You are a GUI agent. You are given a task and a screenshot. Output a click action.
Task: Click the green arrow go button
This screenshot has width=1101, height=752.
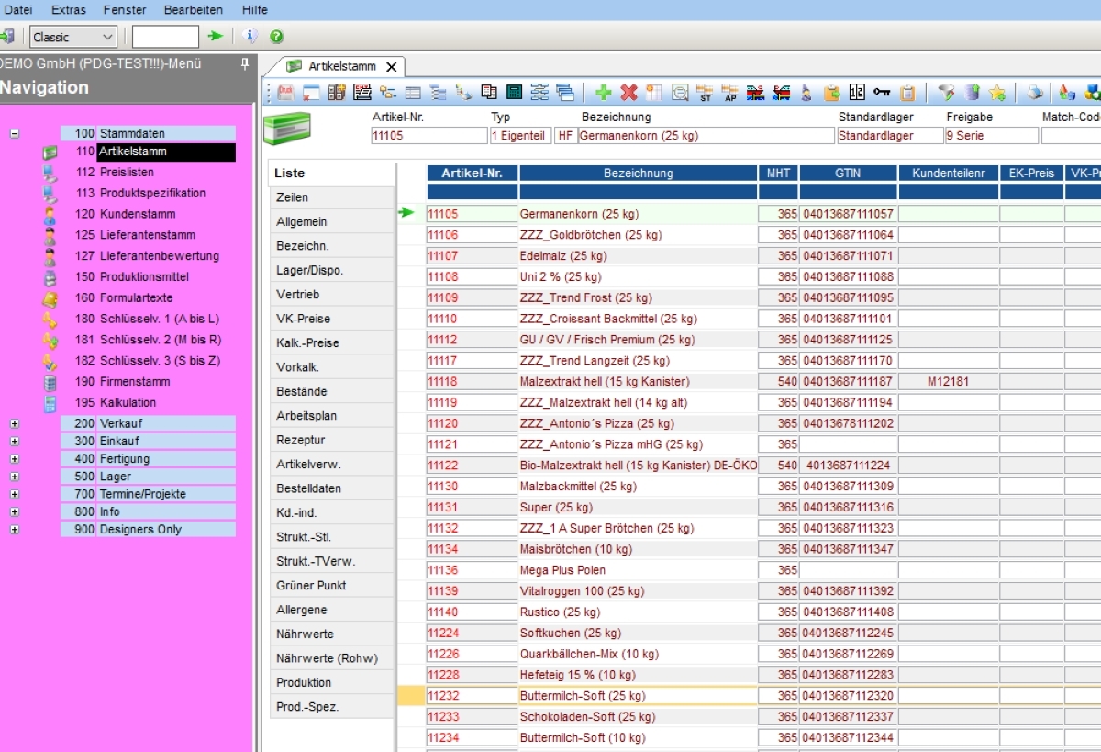tap(216, 37)
